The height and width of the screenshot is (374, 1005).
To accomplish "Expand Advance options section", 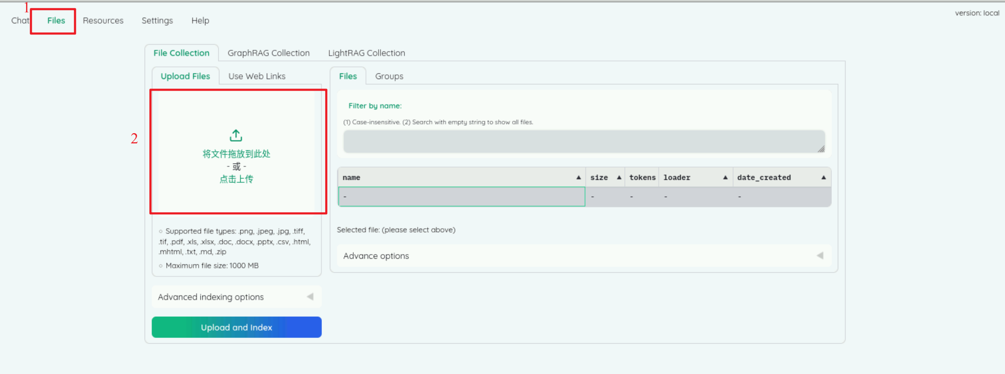I will 584,256.
